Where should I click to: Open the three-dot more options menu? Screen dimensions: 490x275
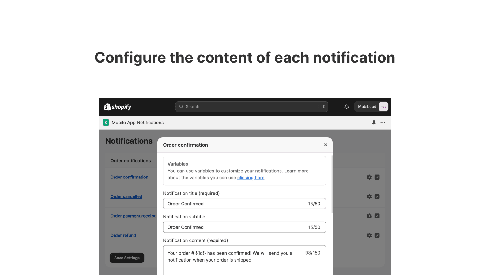click(383, 123)
